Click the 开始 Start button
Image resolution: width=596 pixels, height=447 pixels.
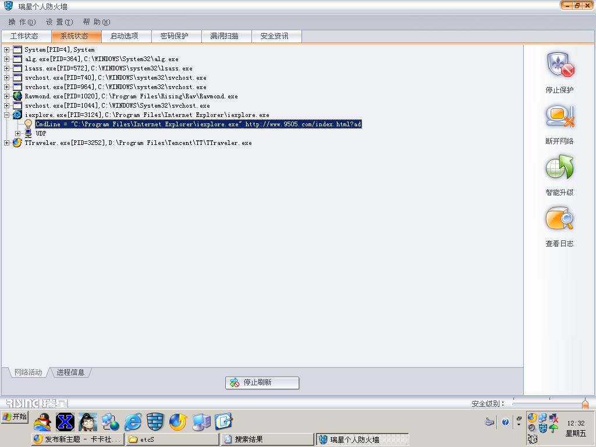15,417
